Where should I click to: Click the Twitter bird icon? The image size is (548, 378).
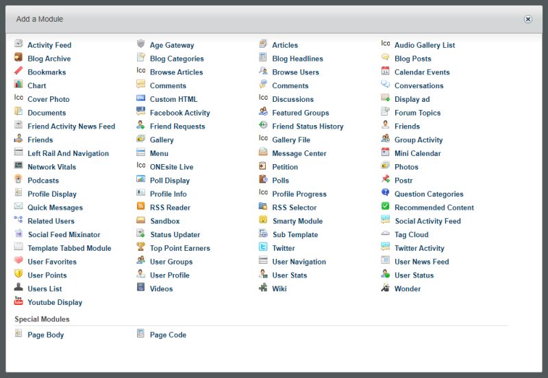[x=263, y=247]
